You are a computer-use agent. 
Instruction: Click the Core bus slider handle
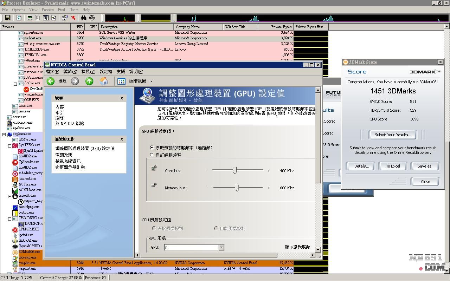pyautogui.click(x=235, y=170)
